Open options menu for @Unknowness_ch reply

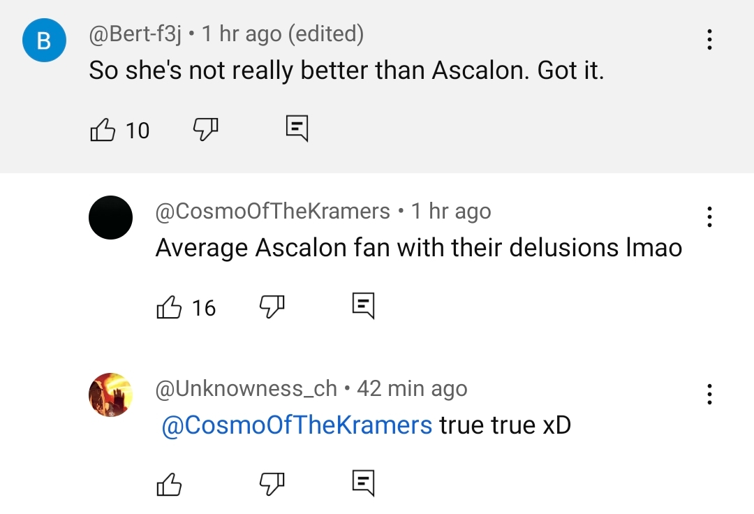tap(709, 395)
